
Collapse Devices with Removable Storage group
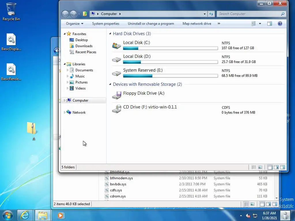pos(110,84)
